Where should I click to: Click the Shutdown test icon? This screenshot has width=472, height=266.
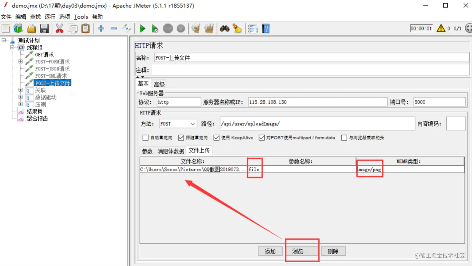[x=181, y=29]
